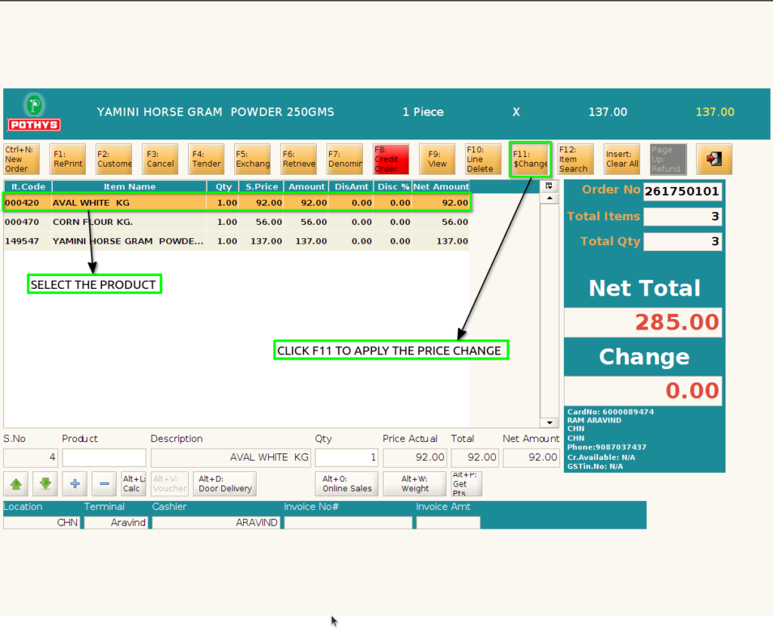Click the Disc % column header
The image size is (773, 629).
pos(393,187)
